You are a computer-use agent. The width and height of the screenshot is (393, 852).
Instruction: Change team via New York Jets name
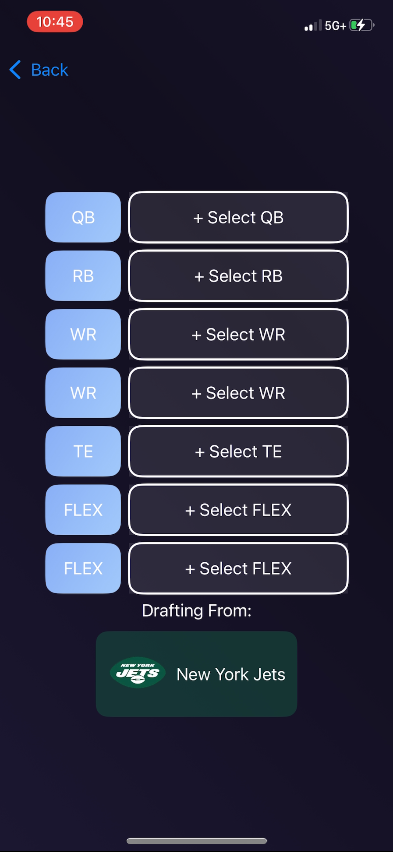tap(231, 674)
